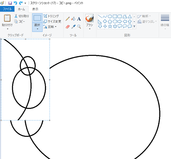This screenshot has width=171, height=159.
Task: Select the Text tool
Action: click(x=79, y=19)
